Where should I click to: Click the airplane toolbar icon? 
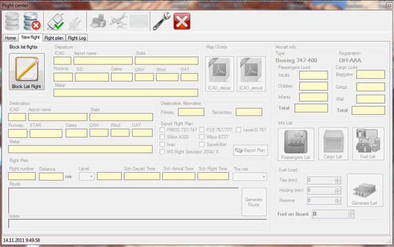point(118,21)
